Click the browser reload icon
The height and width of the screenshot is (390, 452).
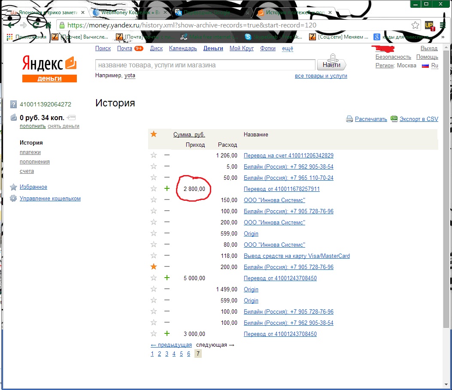36,25
